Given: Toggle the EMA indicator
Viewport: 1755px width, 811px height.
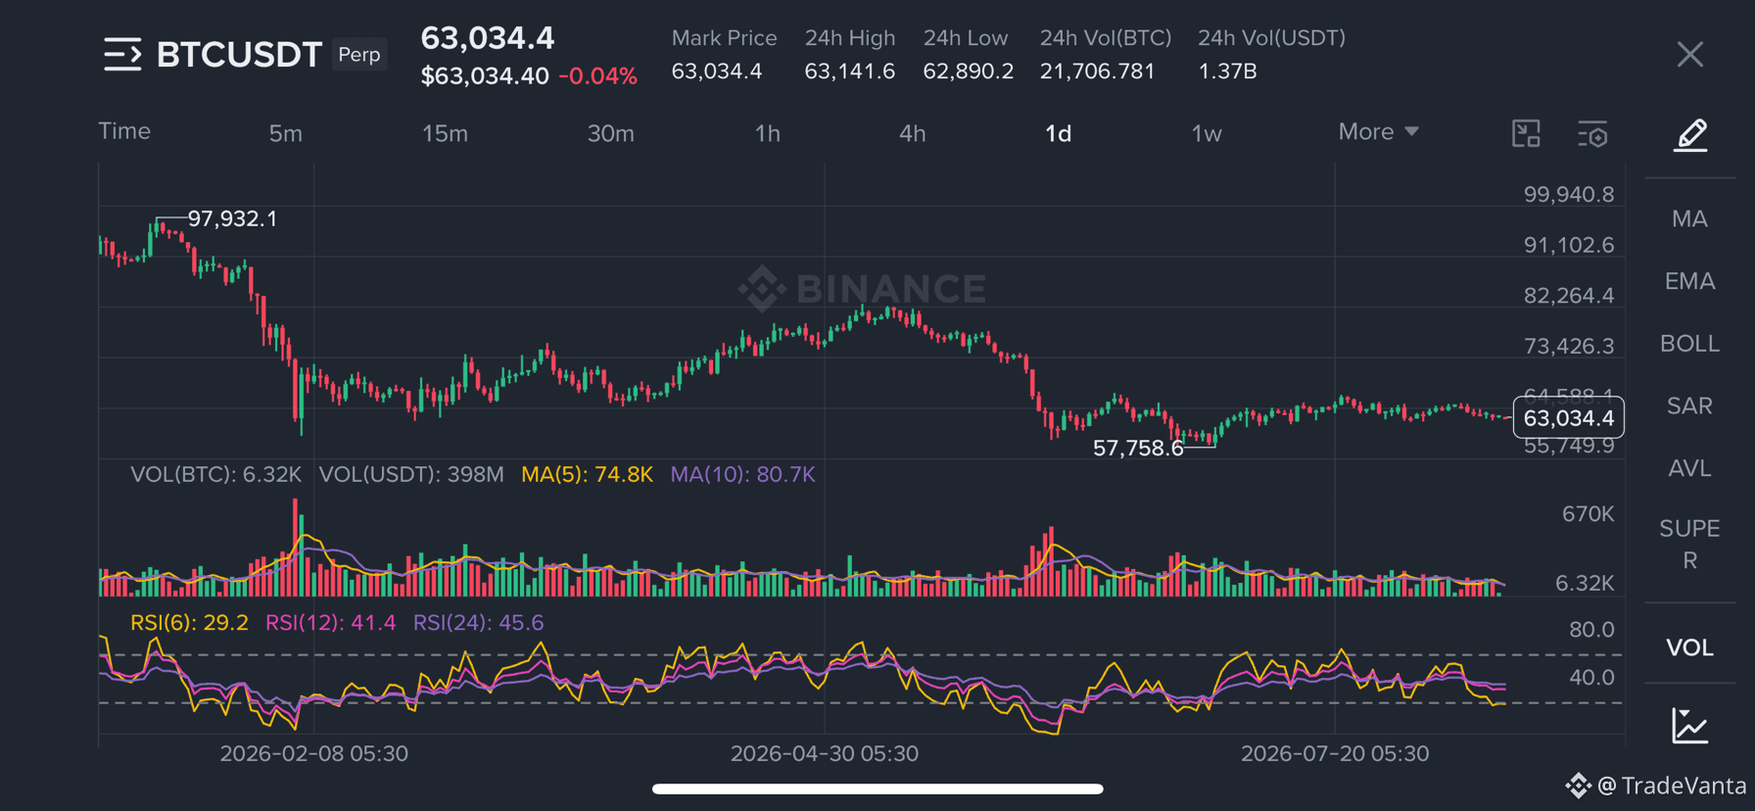Looking at the screenshot, I should (1689, 281).
